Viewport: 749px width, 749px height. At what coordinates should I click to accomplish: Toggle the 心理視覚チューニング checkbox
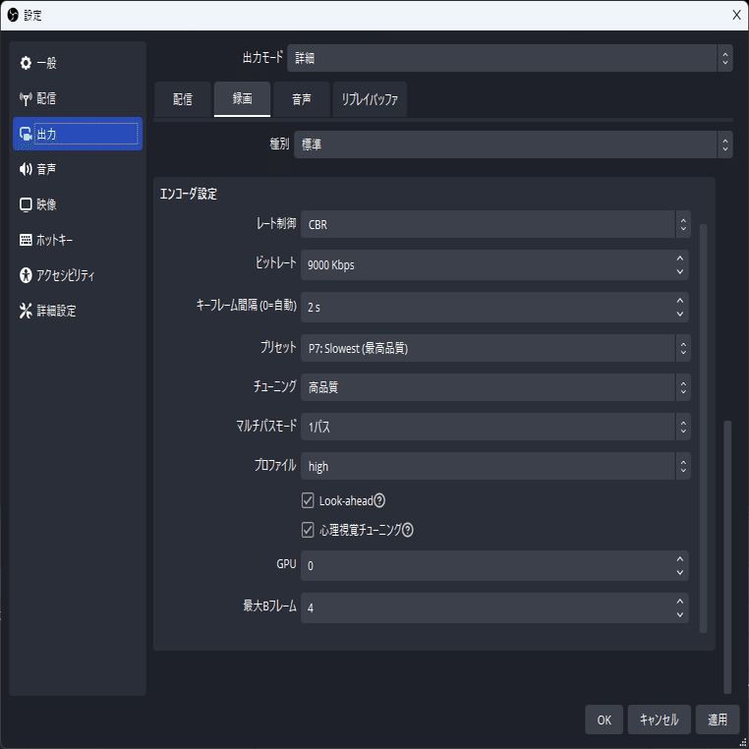pos(308,530)
